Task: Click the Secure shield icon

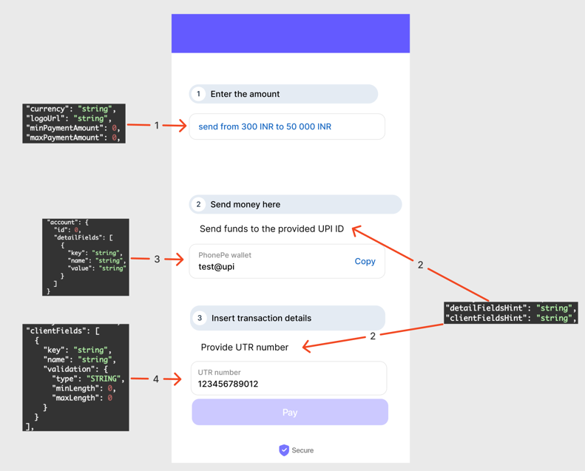Action: point(284,450)
